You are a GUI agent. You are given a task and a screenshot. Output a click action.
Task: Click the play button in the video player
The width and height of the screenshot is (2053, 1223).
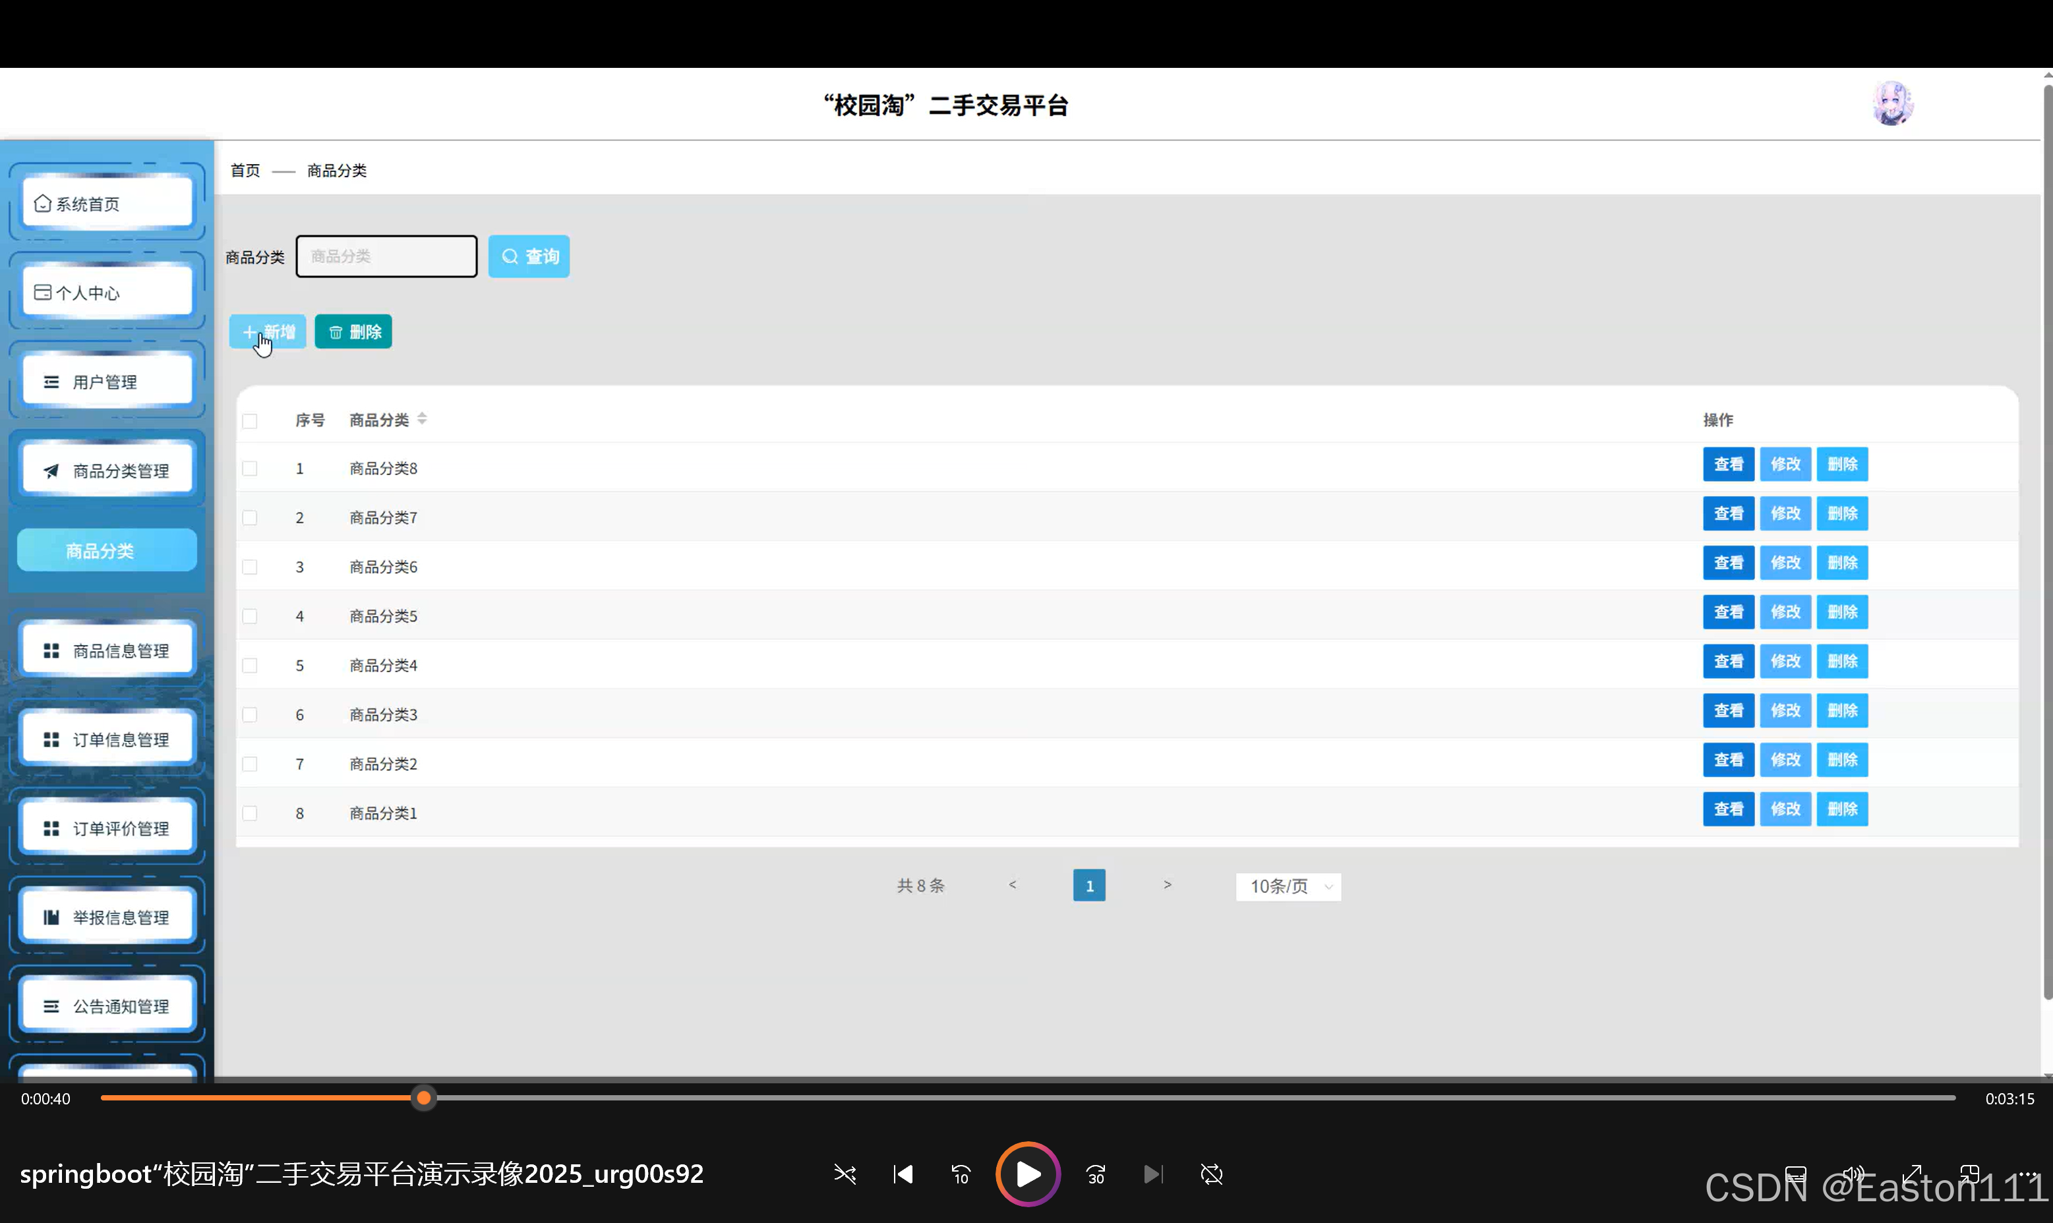(1027, 1174)
